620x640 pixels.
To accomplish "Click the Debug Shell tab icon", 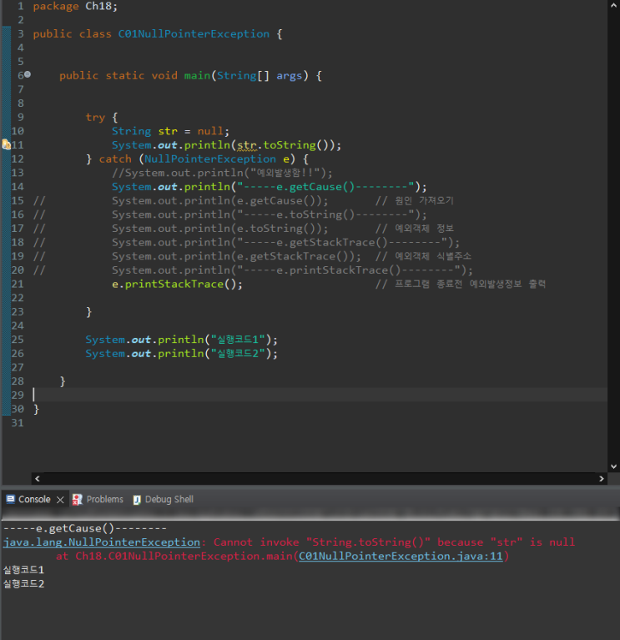I will point(137,500).
